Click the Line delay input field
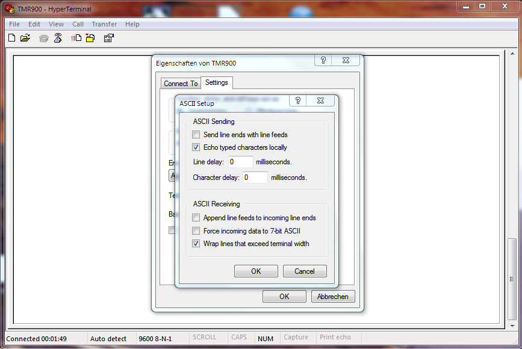This screenshot has width=522, height=349. tap(241, 162)
